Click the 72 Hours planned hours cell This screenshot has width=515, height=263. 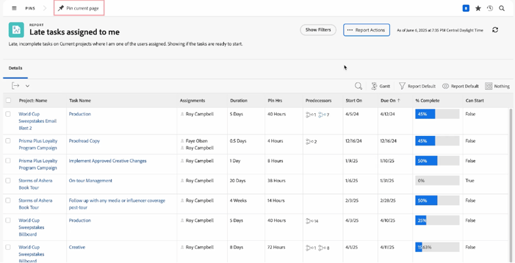[x=277, y=247]
